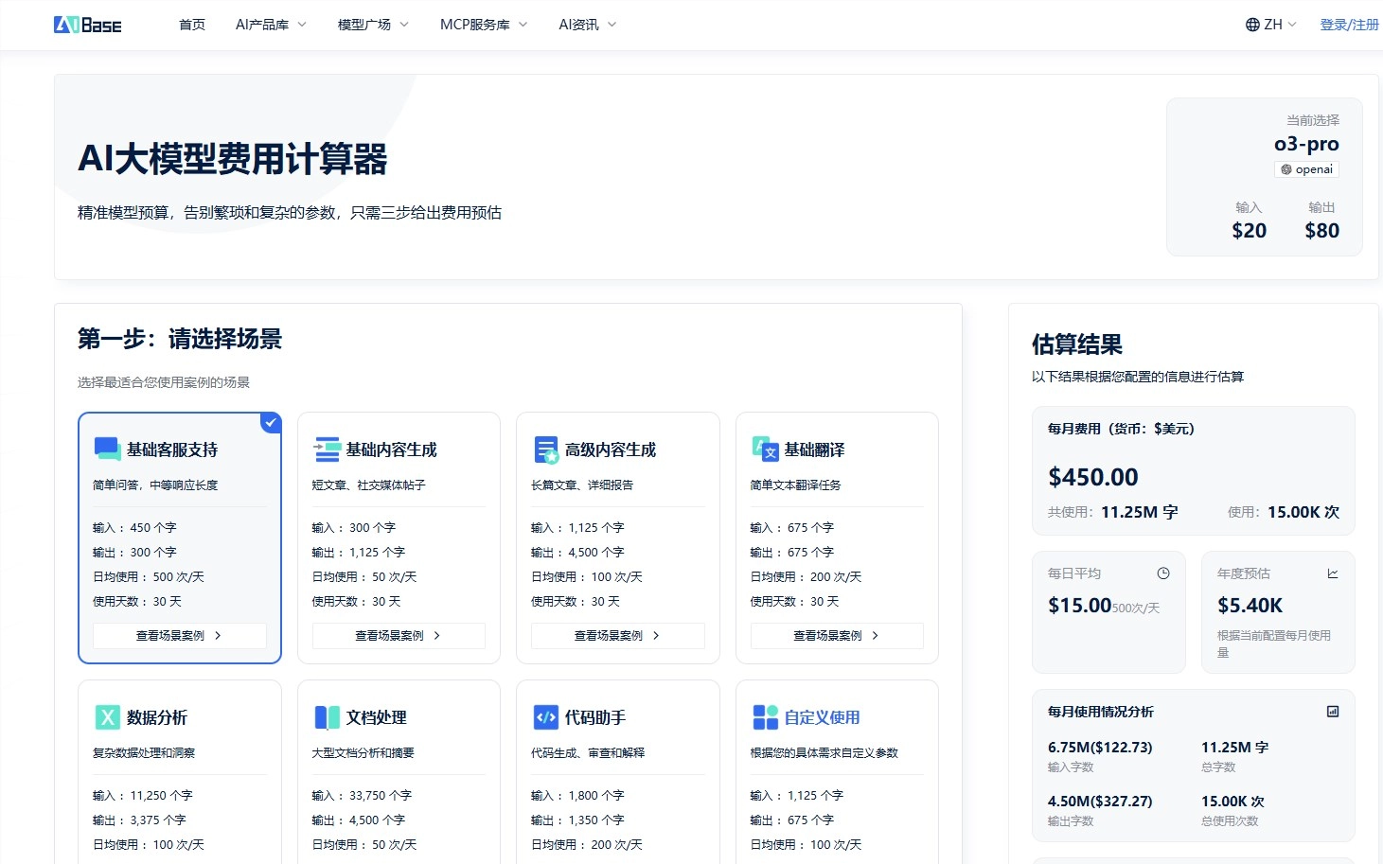
Task: Click the 基础翻译 translate icon
Action: point(765,450)
